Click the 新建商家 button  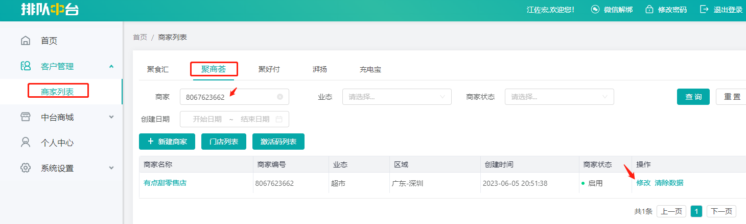coord(167,142)
